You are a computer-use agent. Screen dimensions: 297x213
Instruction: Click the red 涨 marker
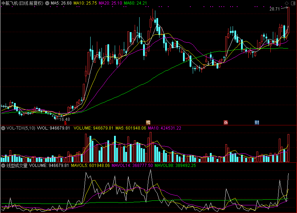click(x=226, y=122)
